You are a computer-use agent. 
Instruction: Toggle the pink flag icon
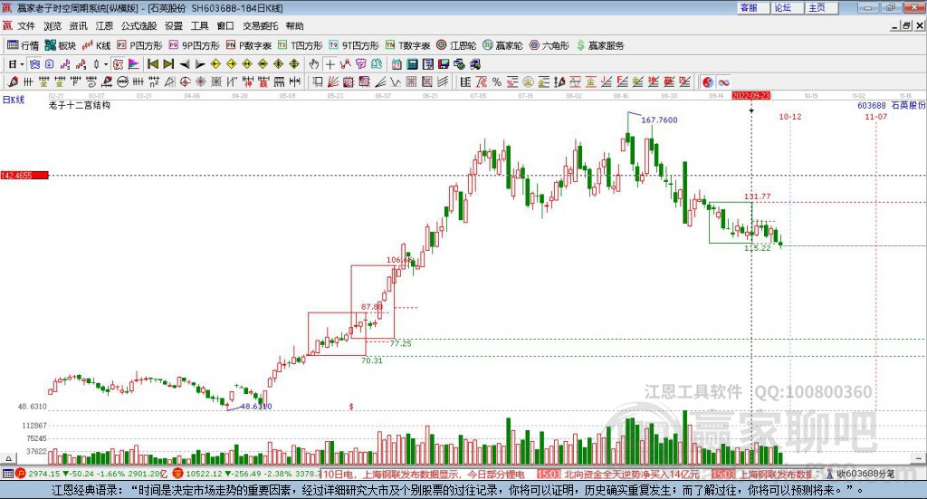coord(134,64)
